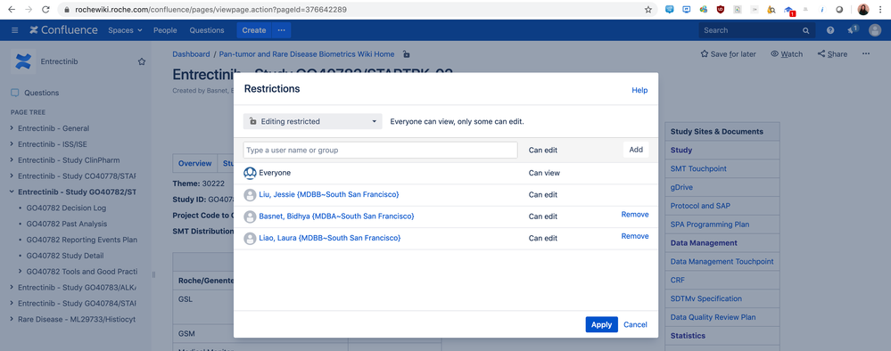Expand Entrectinib - ISS/ISE tree item
Screen dimensions: 891x351
pyautogui.click(x=12, y=144)
